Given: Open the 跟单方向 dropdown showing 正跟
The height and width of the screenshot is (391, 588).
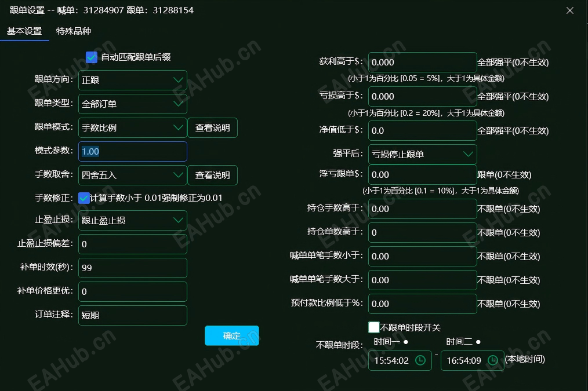Looking at the screenshot, I should point(132,81).
